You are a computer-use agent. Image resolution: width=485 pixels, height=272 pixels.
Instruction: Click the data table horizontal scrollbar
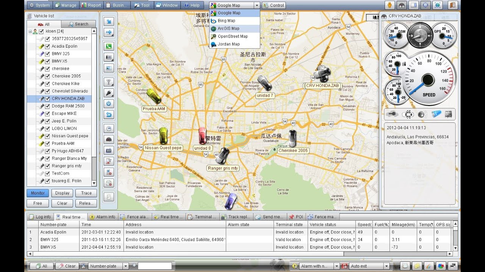[x=239, y=254]
